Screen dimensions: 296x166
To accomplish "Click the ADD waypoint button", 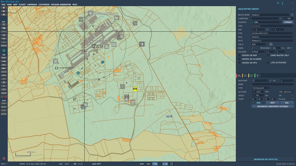I will point(258,103).
